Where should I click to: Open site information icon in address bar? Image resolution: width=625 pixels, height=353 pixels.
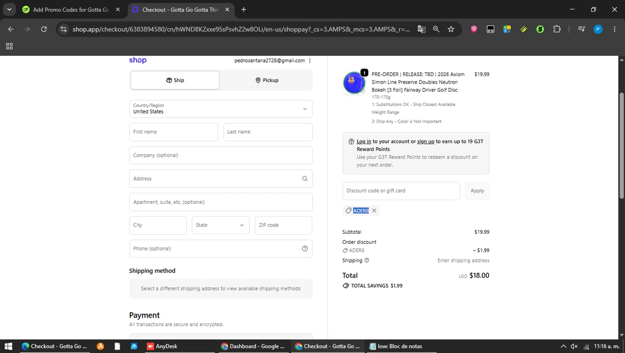coord(63,29)
